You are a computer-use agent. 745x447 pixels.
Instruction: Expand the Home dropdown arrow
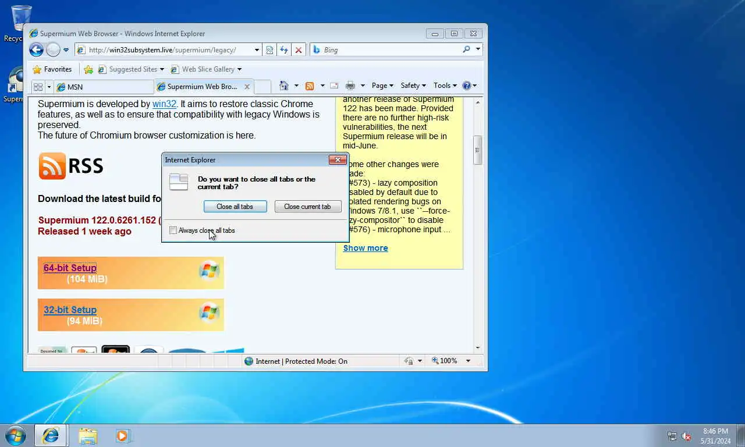tap(296, 86)
